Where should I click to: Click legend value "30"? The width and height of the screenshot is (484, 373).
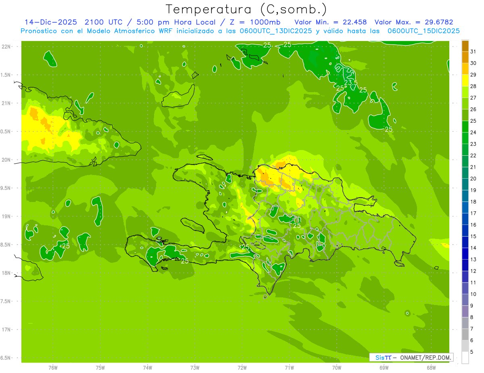474,63
